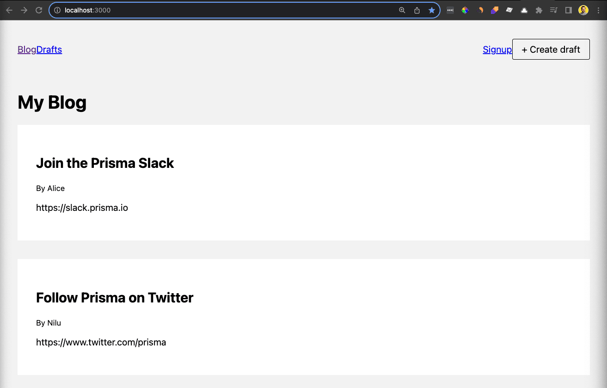This screenshot has height=388, width=607.
Task: Click the browser back arrow
Action: (x=9, y=10)
